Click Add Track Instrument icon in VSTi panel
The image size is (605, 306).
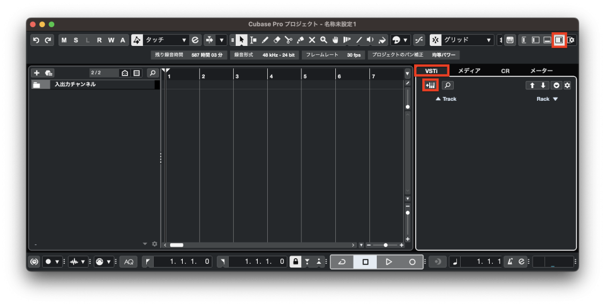click(430, 85)
